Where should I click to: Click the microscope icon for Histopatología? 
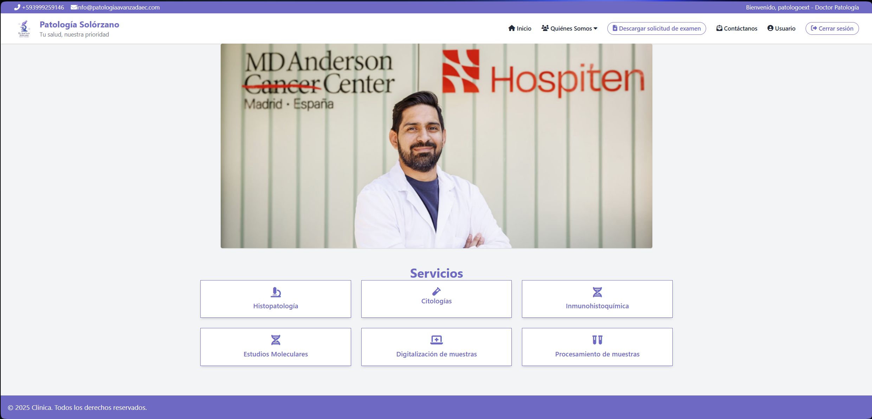[x=276, y=292]
